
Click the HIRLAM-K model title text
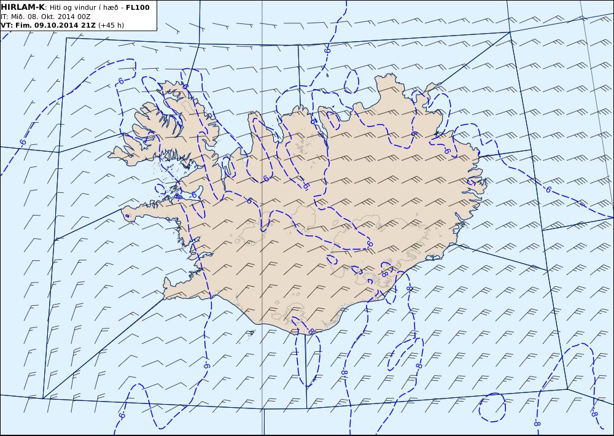click(23, 7)
